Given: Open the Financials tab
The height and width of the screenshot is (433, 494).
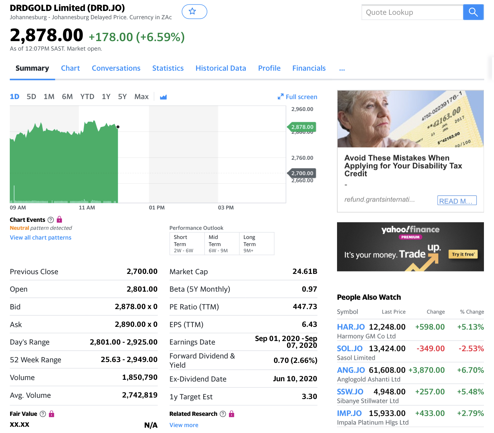Looking at the screenshot, I should click(x=309, y=68).
